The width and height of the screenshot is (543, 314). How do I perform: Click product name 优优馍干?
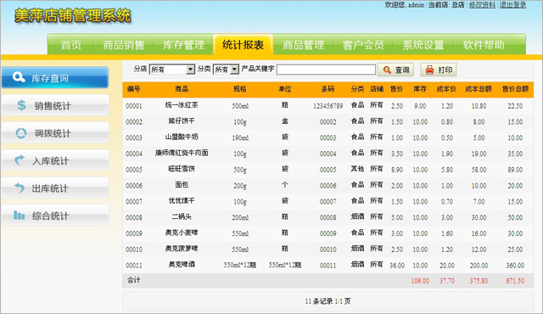[x=182, y=201]
